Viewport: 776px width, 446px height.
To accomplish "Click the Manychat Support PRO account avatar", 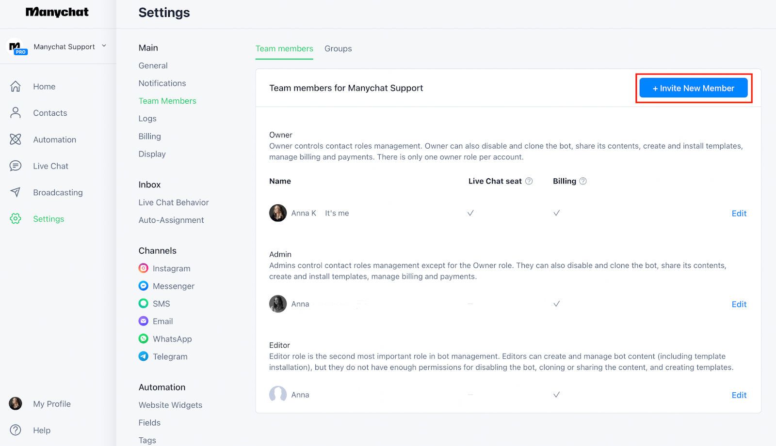I will (x=17, y=47).
